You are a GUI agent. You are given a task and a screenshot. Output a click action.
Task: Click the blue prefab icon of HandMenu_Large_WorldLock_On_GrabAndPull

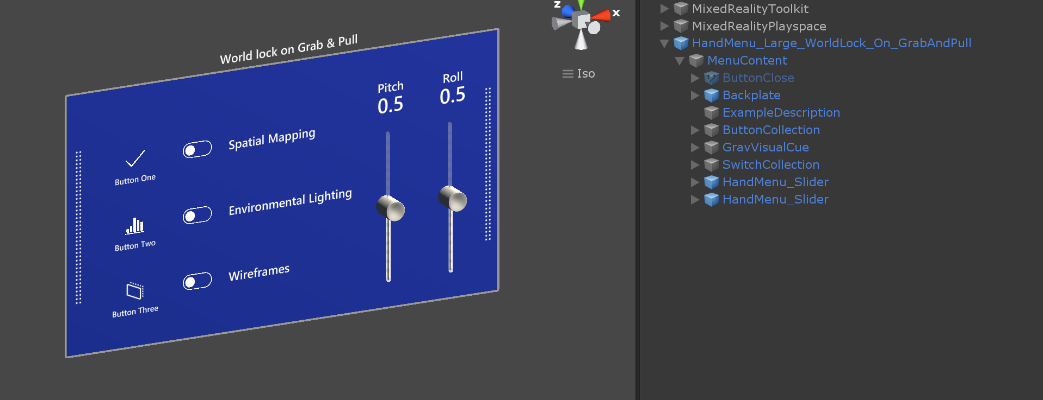[681, 43]
